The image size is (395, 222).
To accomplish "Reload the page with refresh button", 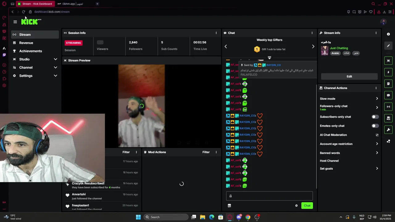I will click(23, 12).
